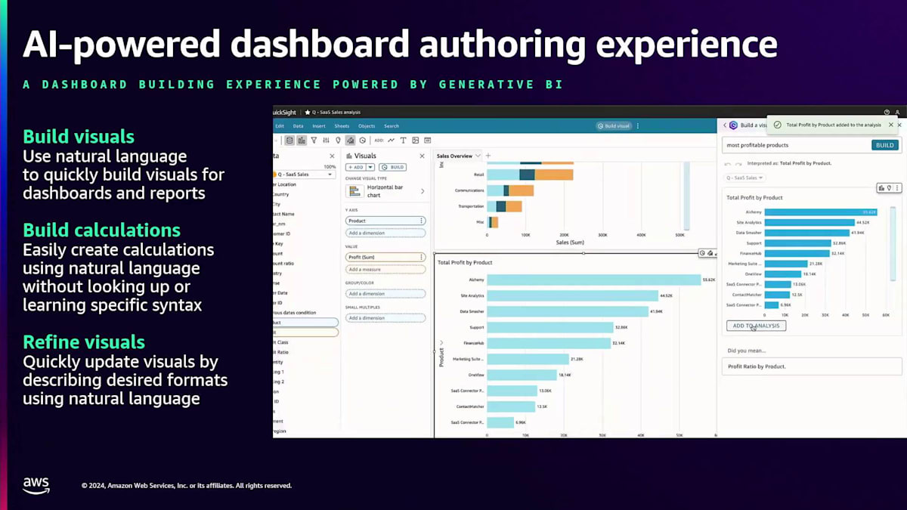This screenshot has height=510, width=907.
Task: Open the Sales Overview sheet dropdown arrow
Action: [478, 156]
